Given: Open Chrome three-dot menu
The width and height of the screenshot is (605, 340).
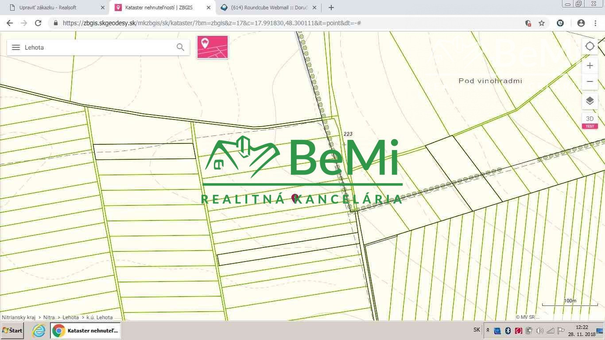Looking at the screenshot, I should pyautogui.click(x=595, y=23).
